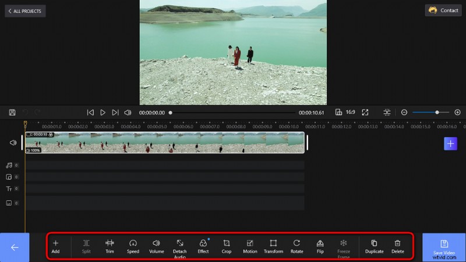Zoom in the timeline
466x262 pixels.
pyautogui.click(x=457, y=112)
